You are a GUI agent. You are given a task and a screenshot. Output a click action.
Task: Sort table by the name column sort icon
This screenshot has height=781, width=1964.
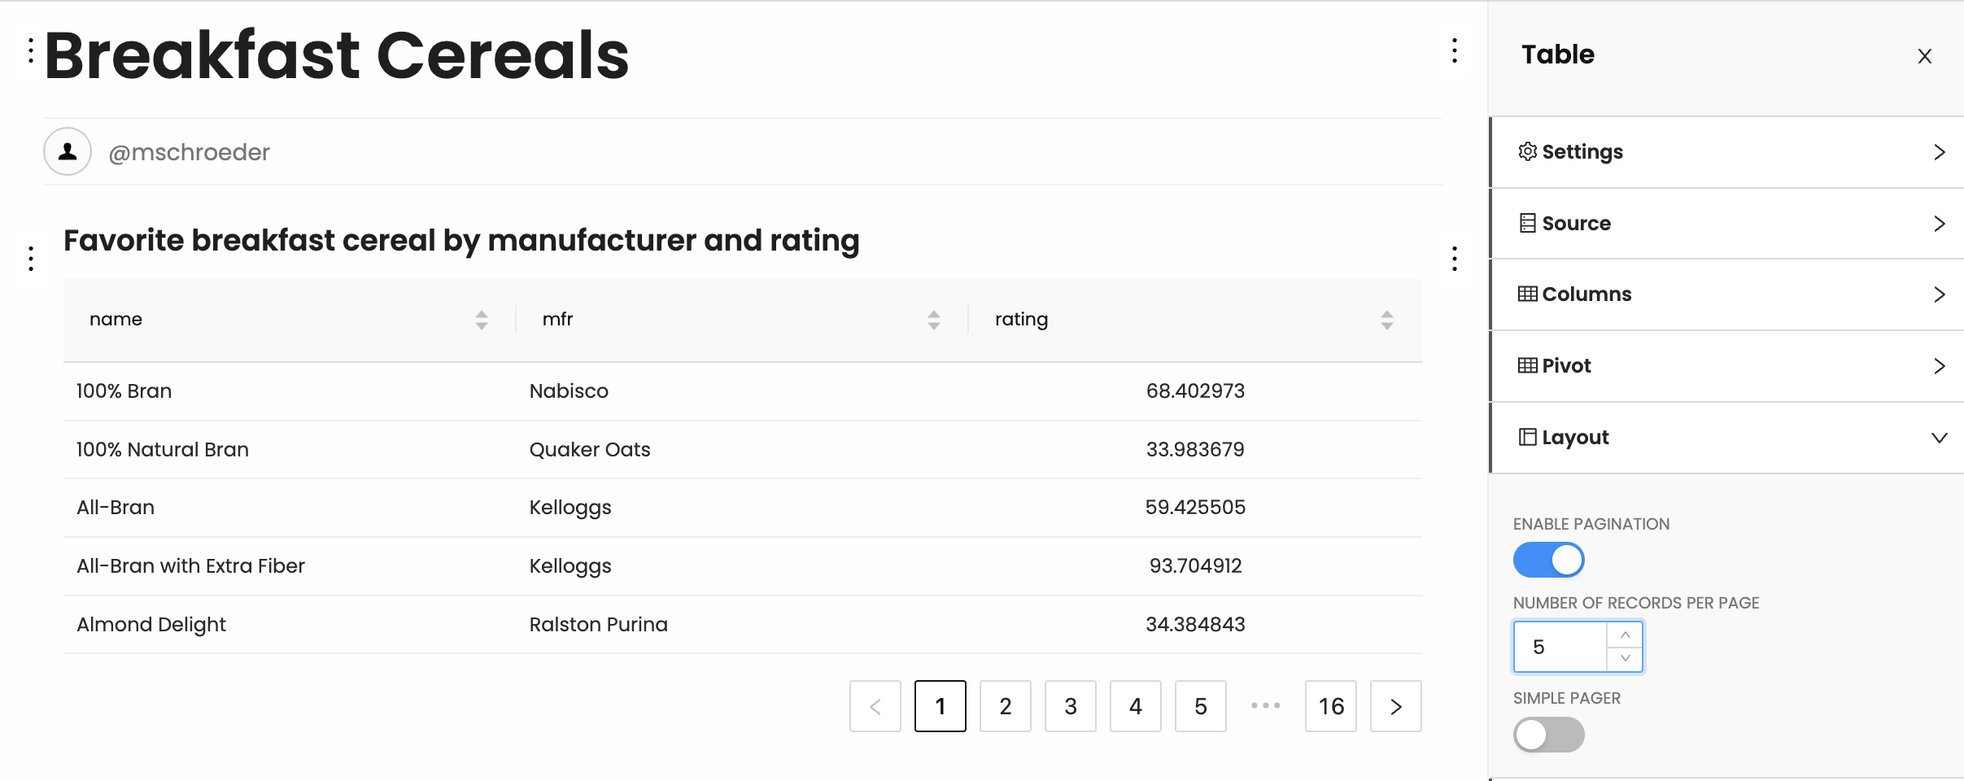482,320
